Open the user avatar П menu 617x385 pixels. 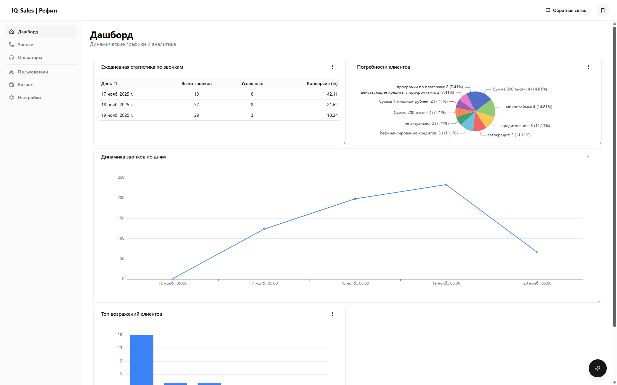(603, 10)
